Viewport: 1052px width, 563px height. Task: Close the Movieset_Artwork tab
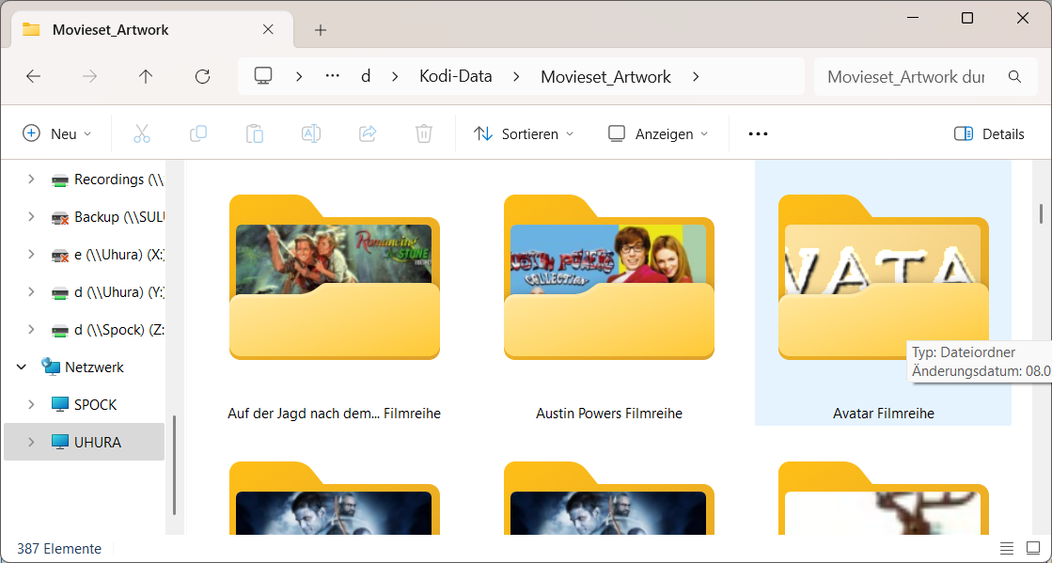point(268,29)
